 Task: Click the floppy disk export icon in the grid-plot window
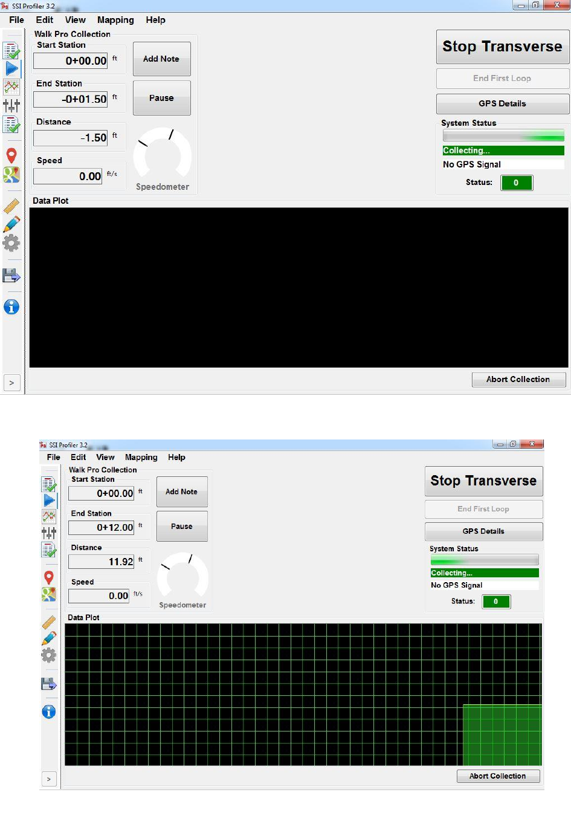pyautogui.click(x=49, y=684)
